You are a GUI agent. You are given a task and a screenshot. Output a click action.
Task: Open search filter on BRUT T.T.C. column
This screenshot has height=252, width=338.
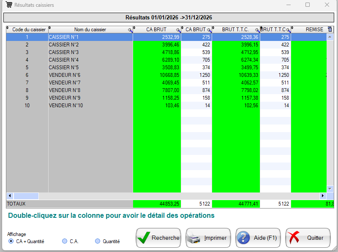click(x=256, y=30)
